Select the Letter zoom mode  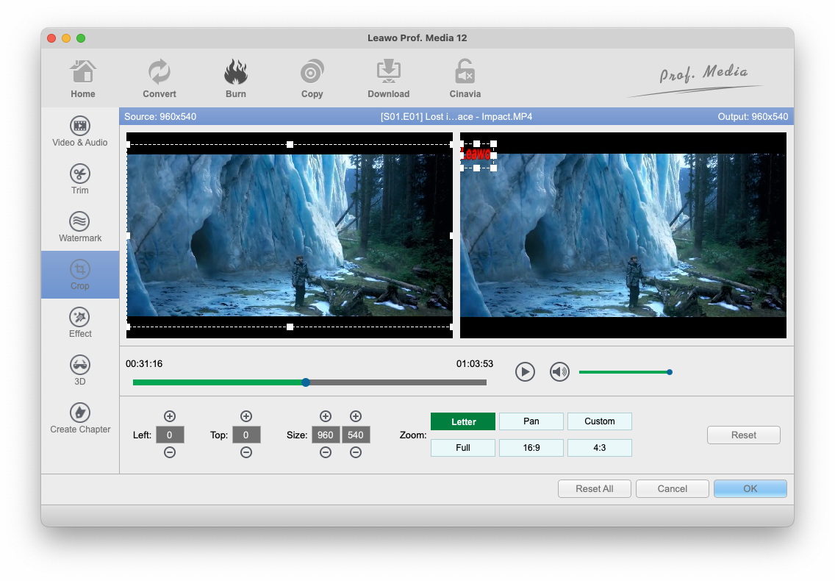tap(463, 421)
